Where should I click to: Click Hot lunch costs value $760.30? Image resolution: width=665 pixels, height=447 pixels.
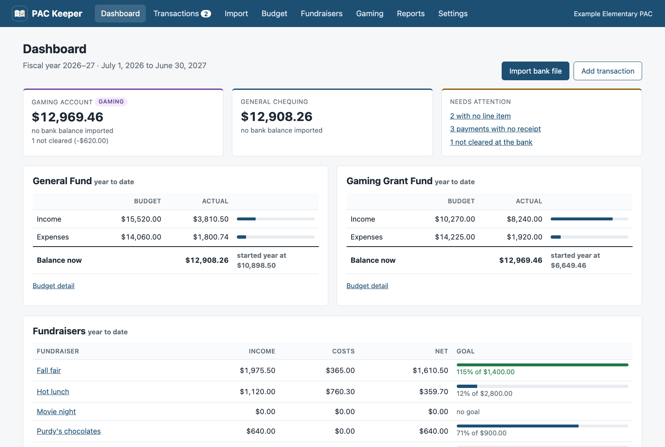tap(340, 392)
